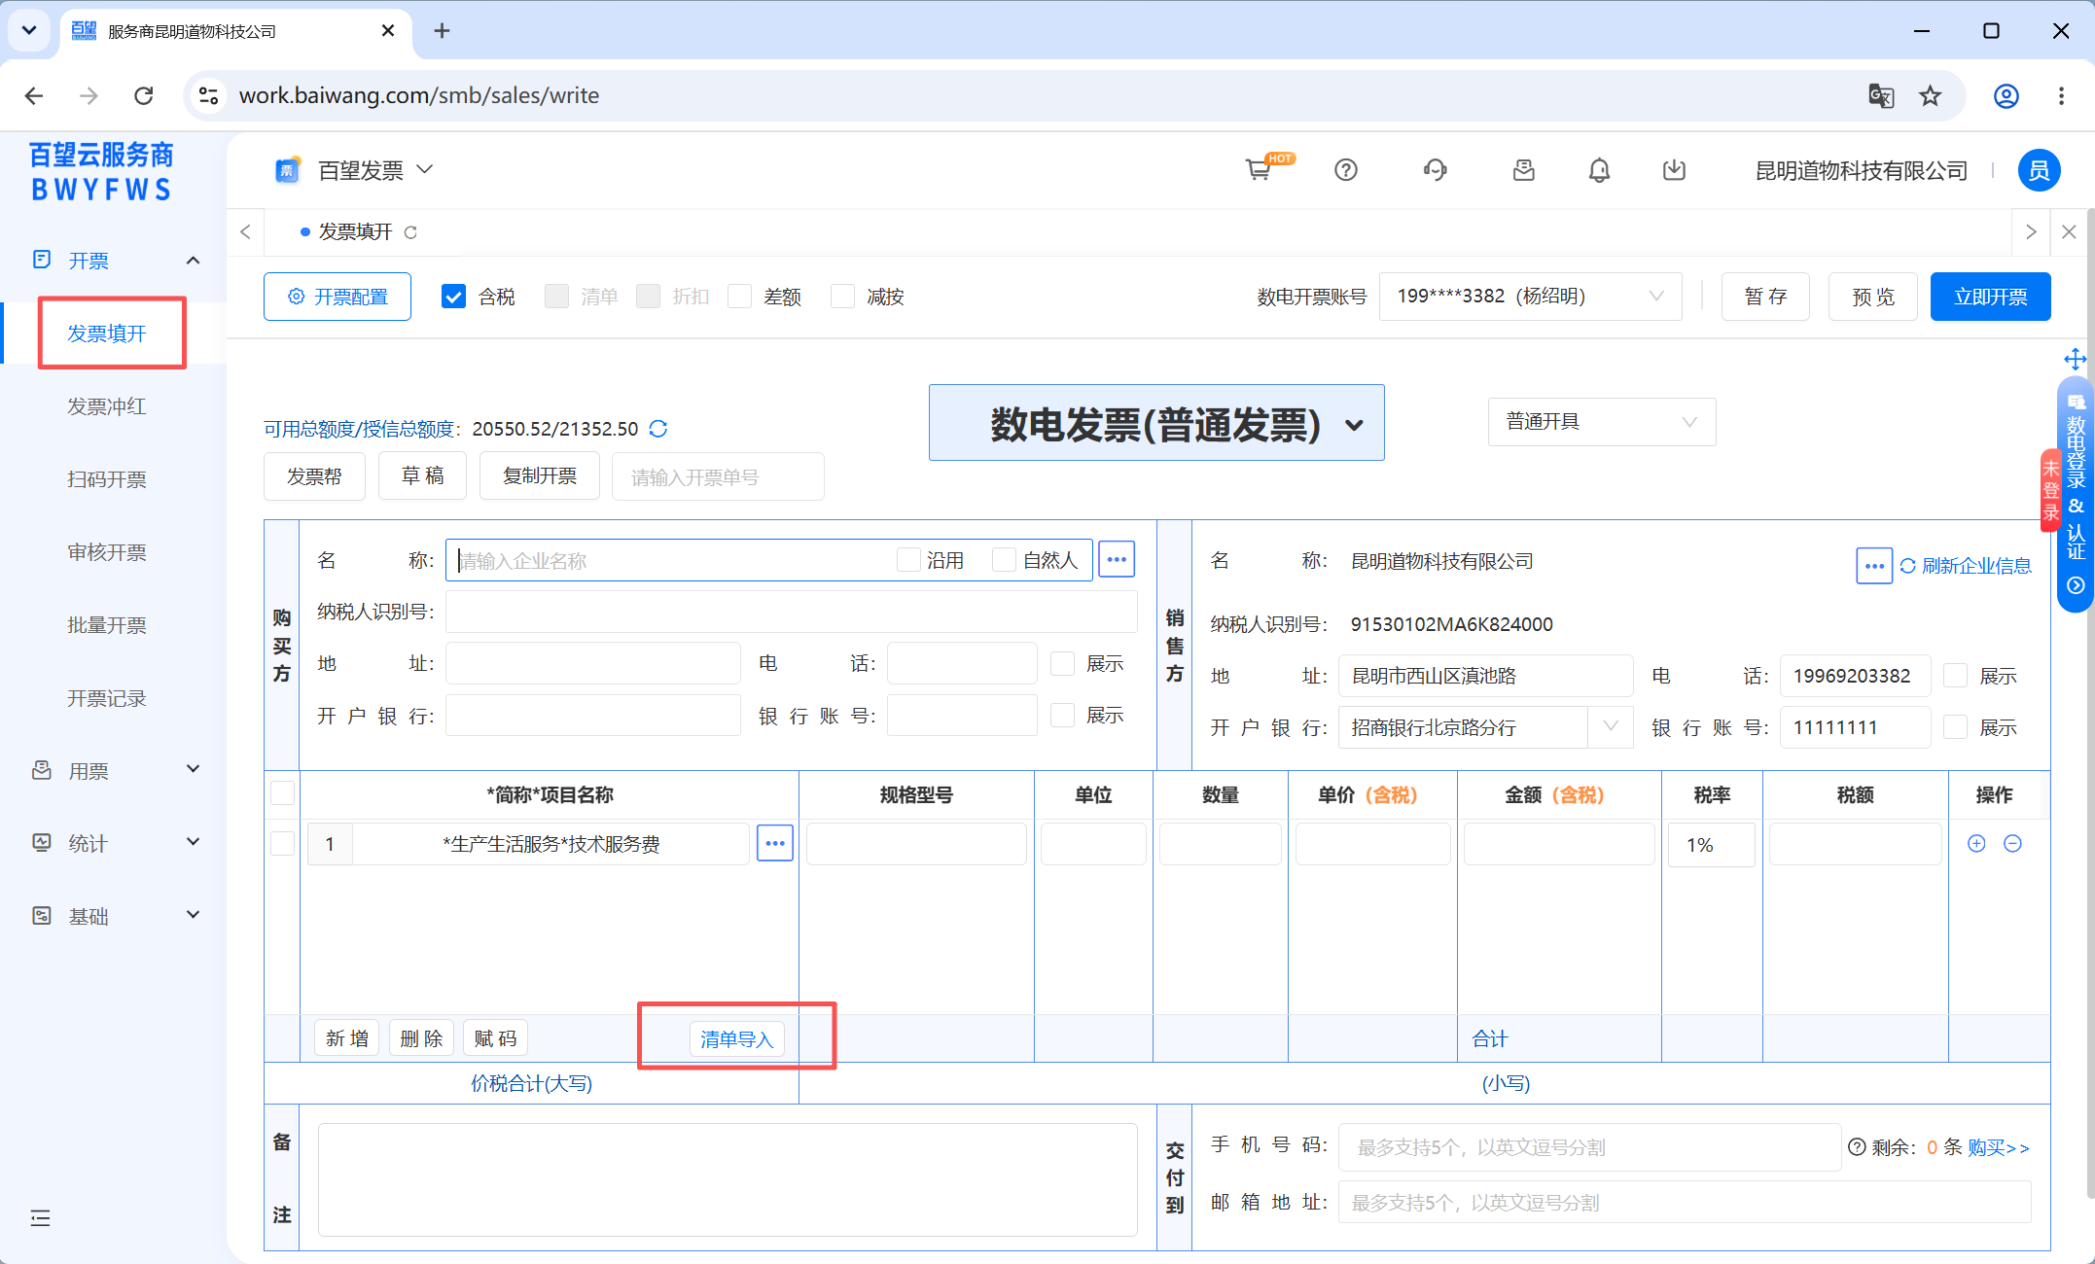Image resolution: width=2095 pixels, height=1264 pixels.
Task: Click Google Translate icon in address bar
Action: point(1881,95)
